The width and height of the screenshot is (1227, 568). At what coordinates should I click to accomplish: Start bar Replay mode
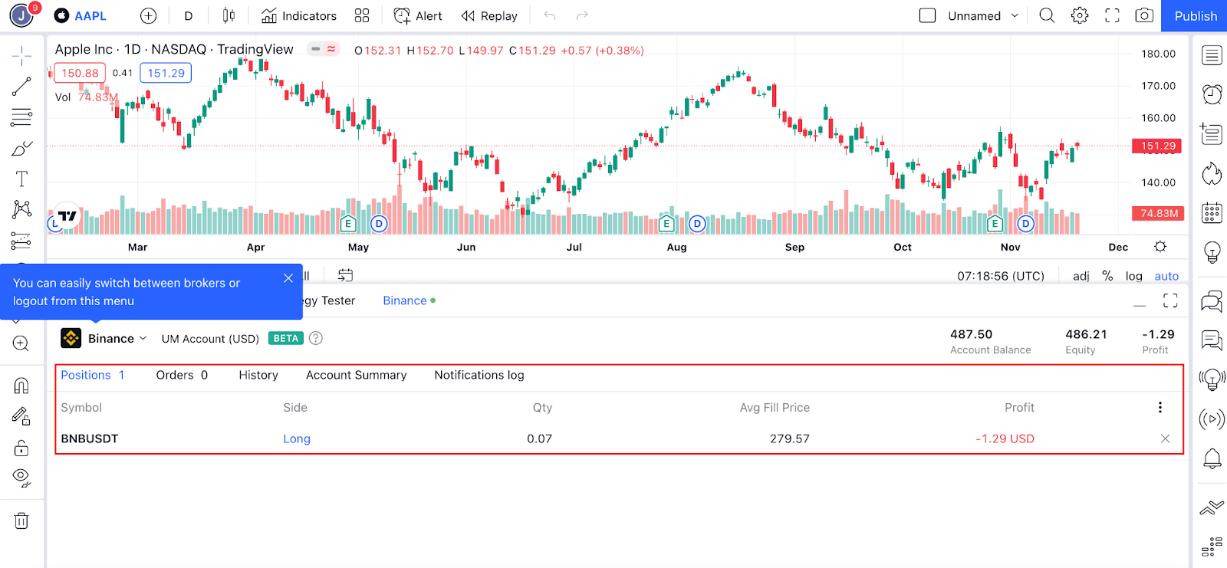pos(489,15)
